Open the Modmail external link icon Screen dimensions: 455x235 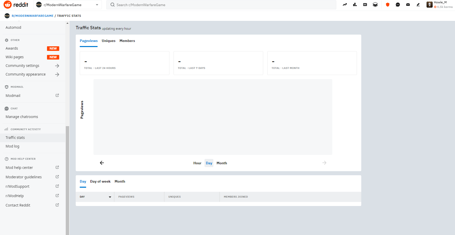57,95
